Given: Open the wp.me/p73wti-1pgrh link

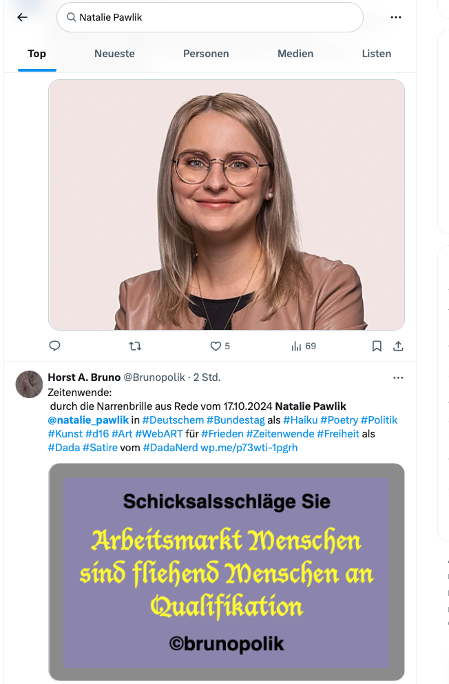Looking at the screenshot, I should pyautogui.click(x=249, y=448).
